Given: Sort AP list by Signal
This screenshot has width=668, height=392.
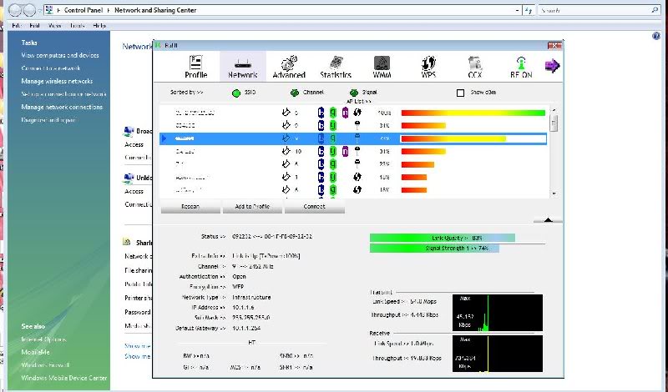Looking at the screenshot, I should [354, 93].
